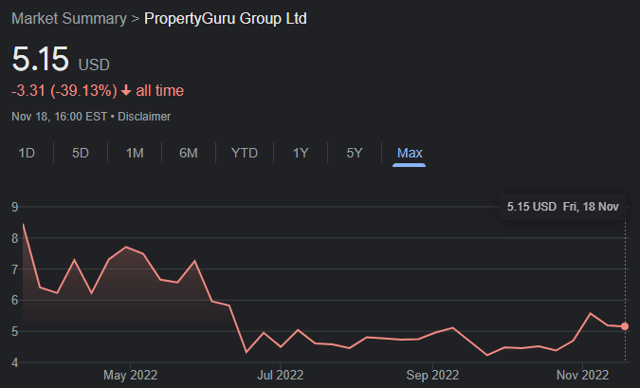Click the y-axis label 5
This screenshot has height=388, width=640.
[15, 332]
